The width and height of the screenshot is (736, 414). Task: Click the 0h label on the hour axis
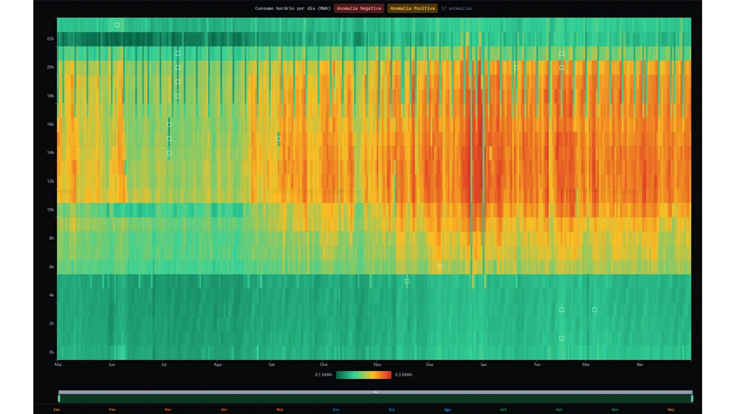click(x=52, y=352)
